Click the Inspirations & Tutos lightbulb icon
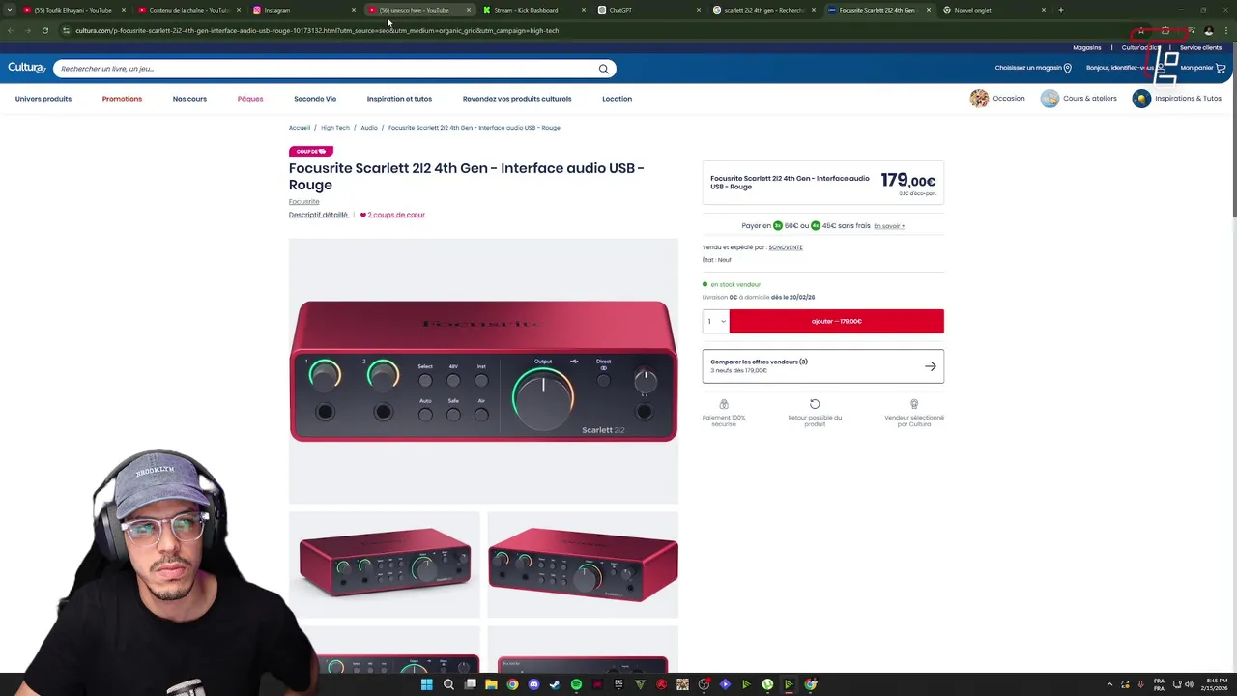The image size is (1237, 696). 1141,98
